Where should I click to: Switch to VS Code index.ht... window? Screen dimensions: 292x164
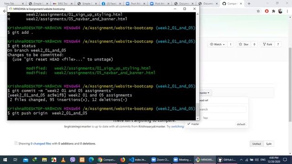click(138, 159)
